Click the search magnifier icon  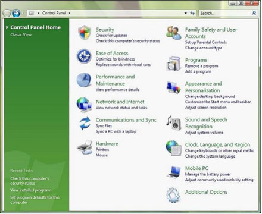[254, 13]
